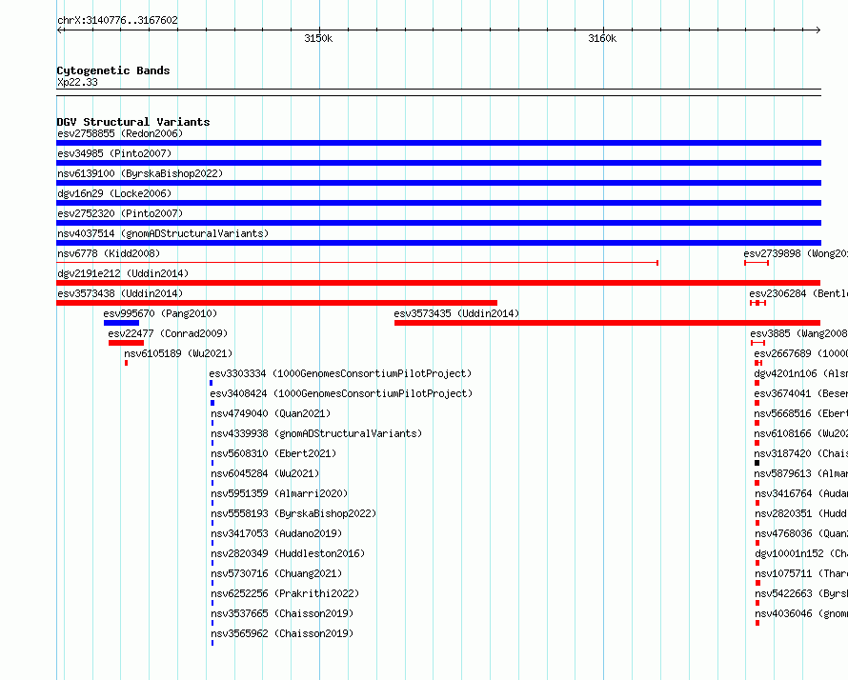Click the red esv22477 variant bar
The image size is (848, 680).
(x=126, y=343)
